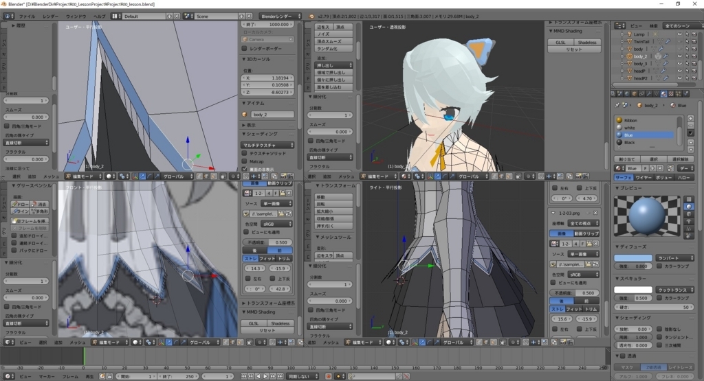Add a new scene next to Scene field
704x381 pixels.
pos(241,16)
